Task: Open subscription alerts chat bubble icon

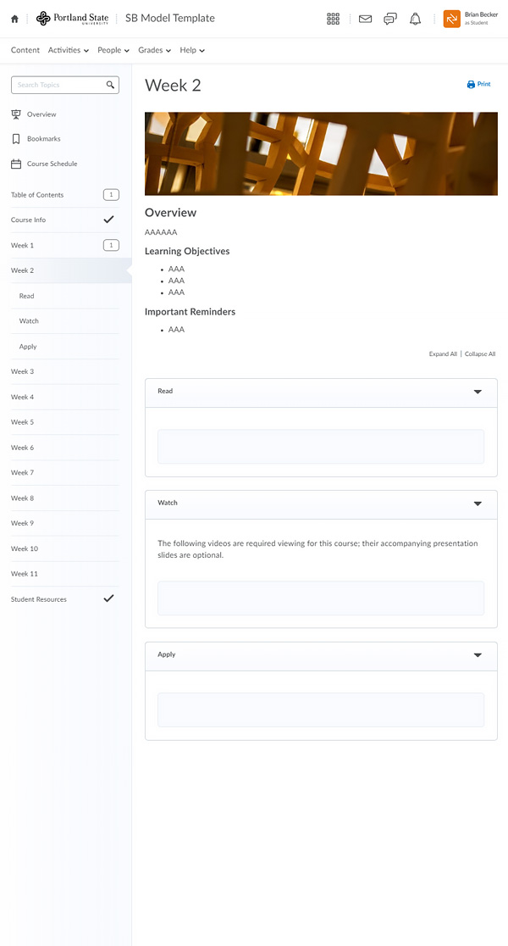Action: 390,19
